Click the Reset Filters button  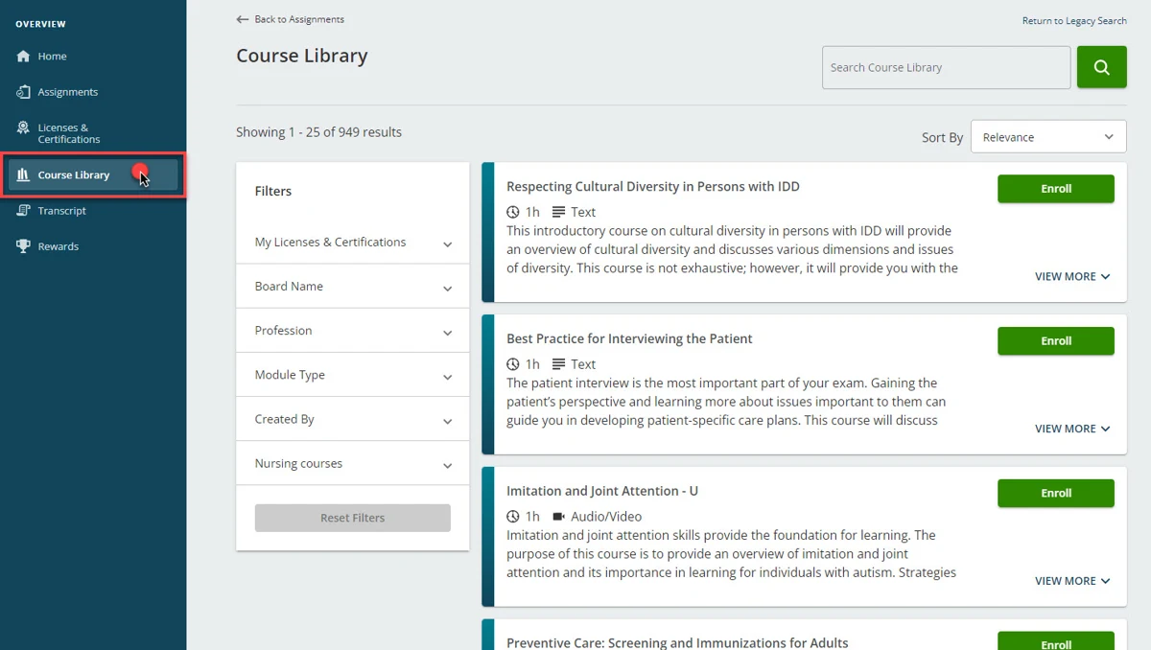352,518
